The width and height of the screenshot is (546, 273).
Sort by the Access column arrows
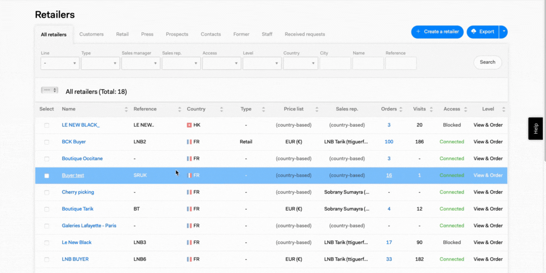tap(465, 109)
